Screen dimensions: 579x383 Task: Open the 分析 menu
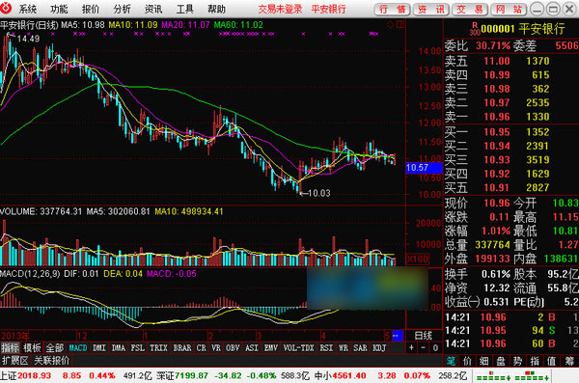click(x=123, y=9)
